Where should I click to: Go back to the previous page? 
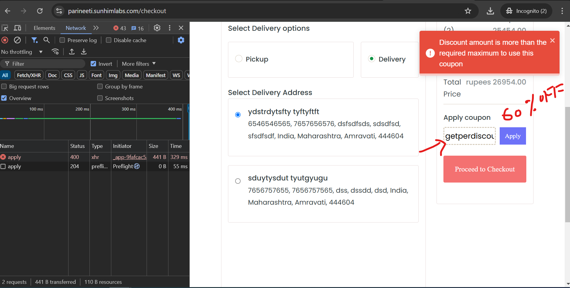point(8,11)
